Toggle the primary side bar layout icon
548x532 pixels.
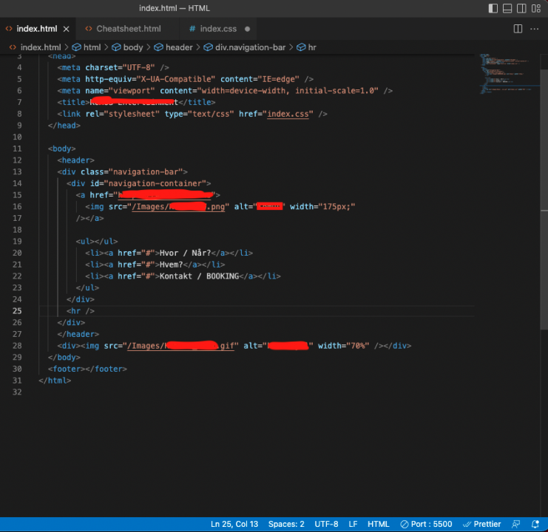[493, 8]
